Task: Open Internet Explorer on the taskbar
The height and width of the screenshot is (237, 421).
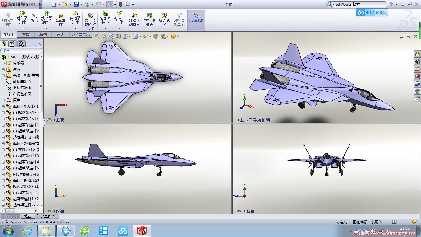Action: [x=28, y=231]
